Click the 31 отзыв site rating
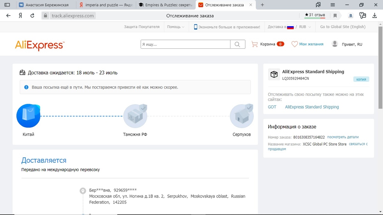The width and height of the screenshot is (383, 215). (x=315, y=15)
